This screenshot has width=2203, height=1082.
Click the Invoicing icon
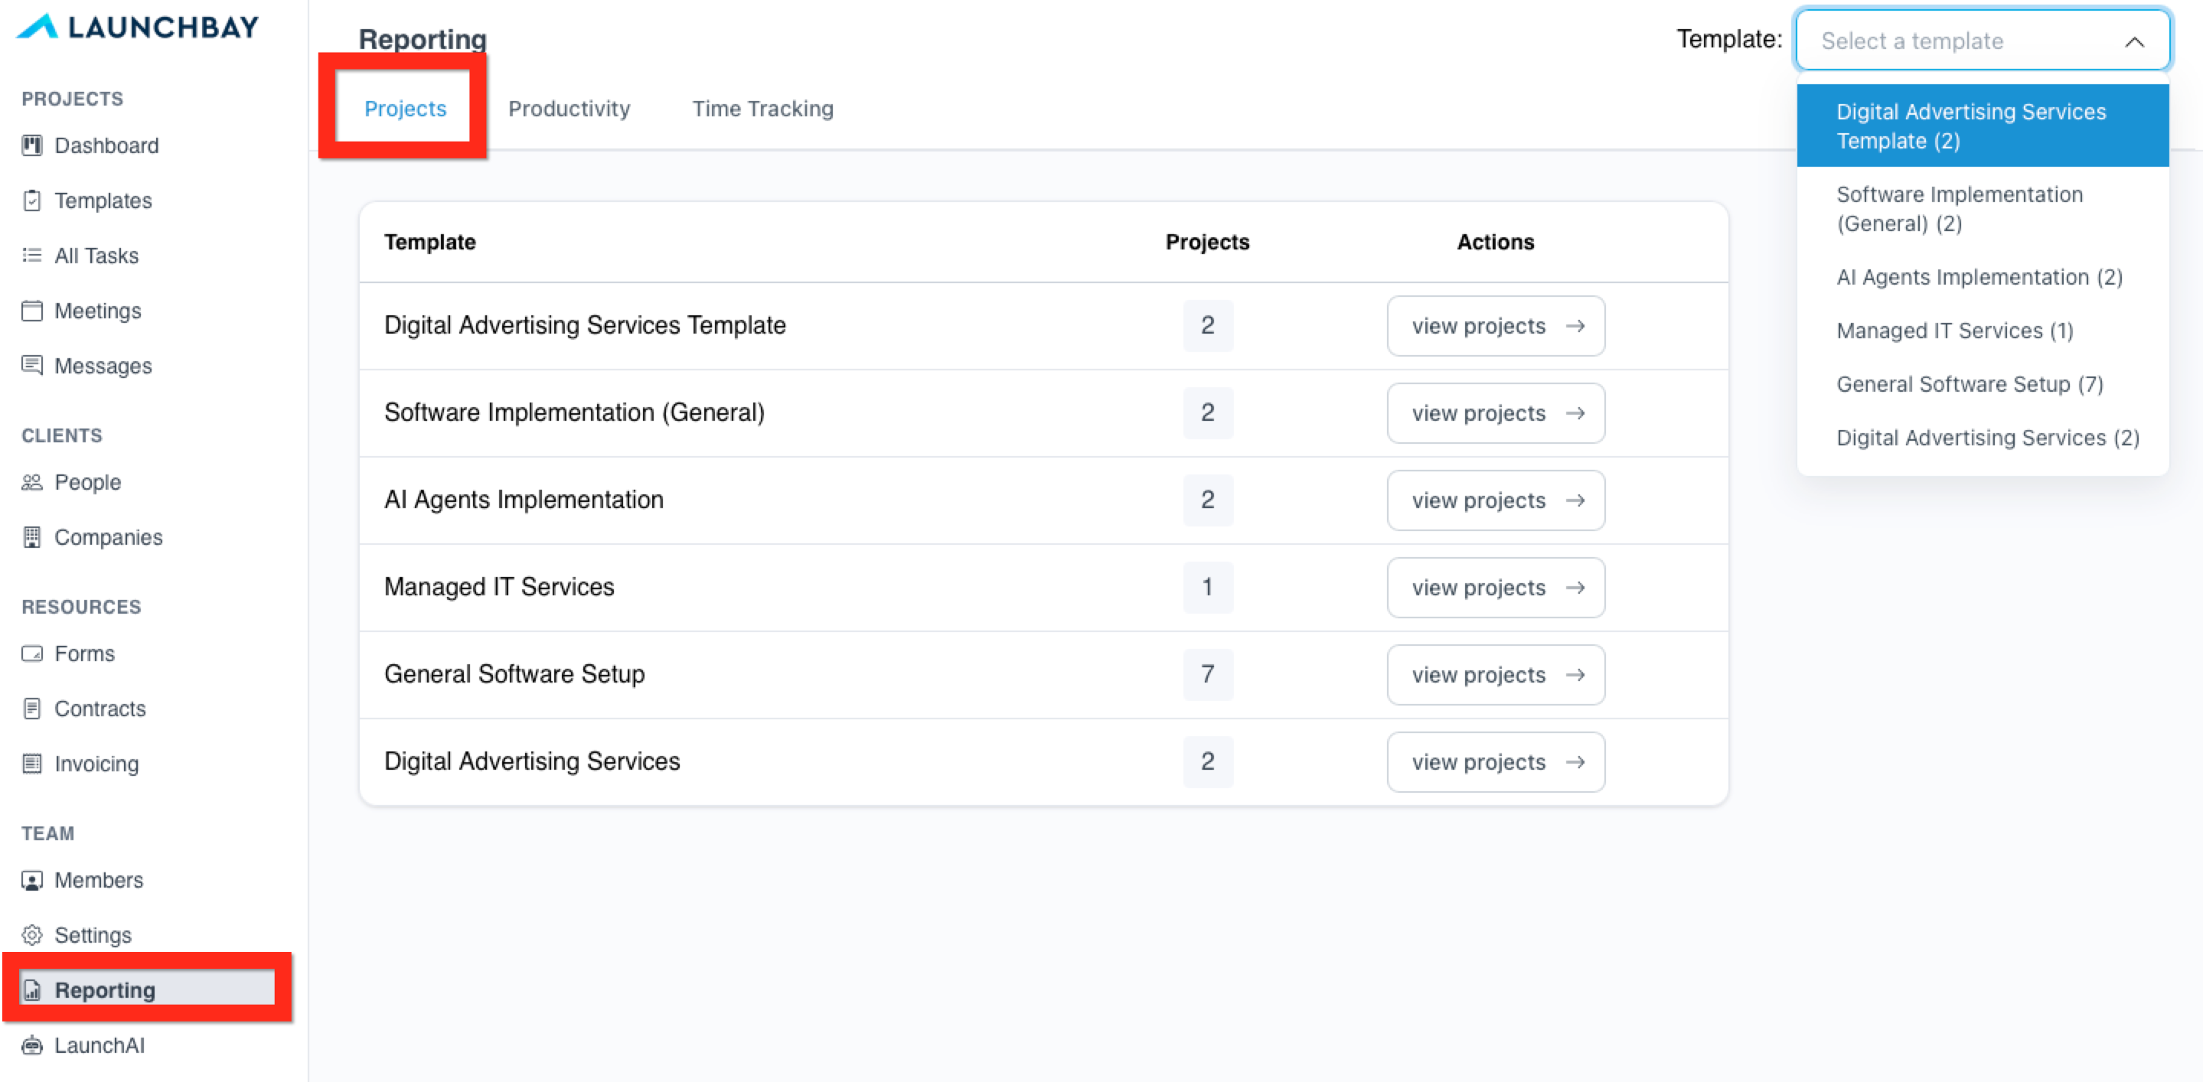[x=31, y=764]
